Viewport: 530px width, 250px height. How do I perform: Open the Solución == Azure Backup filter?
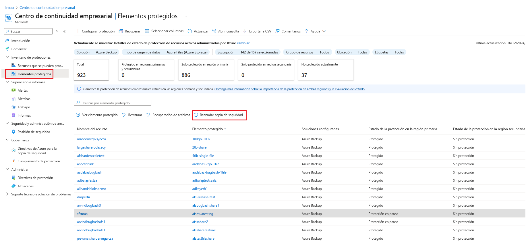point(97,52)
